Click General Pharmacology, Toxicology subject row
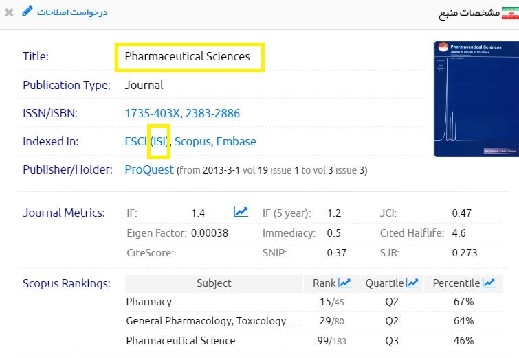This screenshot has height=358, width=519. tap(212, 321)
